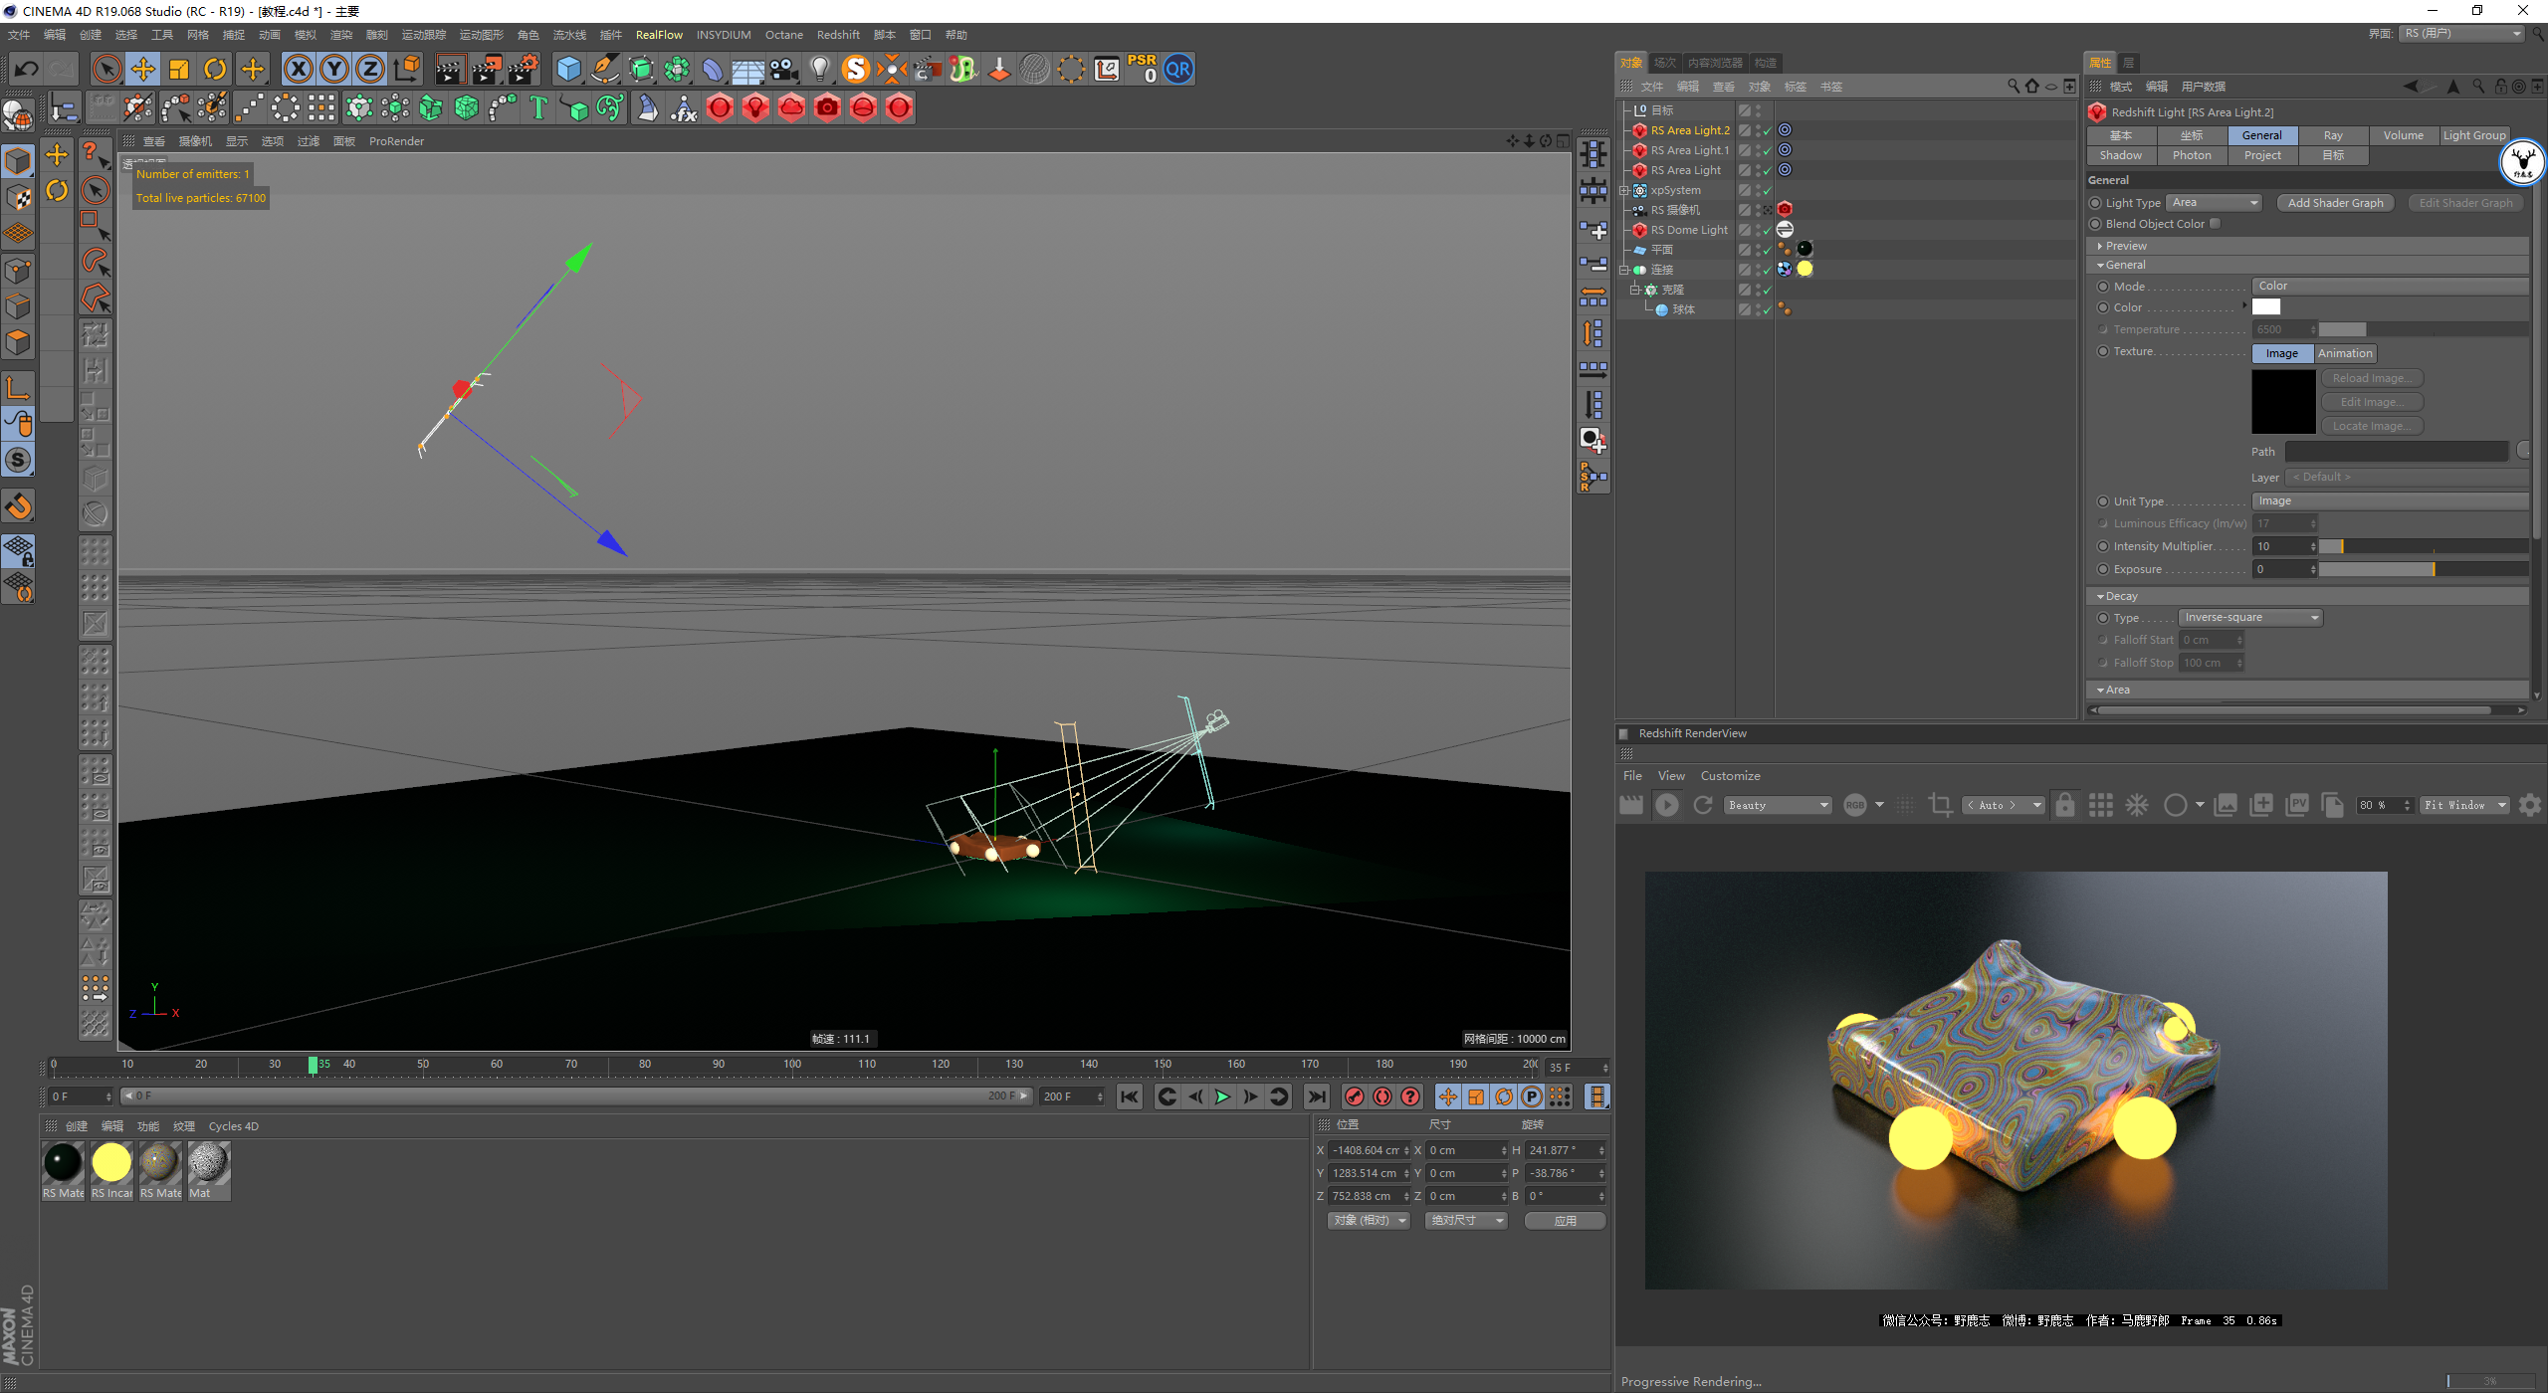Click the PSR reset icon

1143,69
